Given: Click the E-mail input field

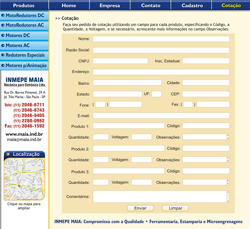Looking at the screenshot, I should coord(161,115).
